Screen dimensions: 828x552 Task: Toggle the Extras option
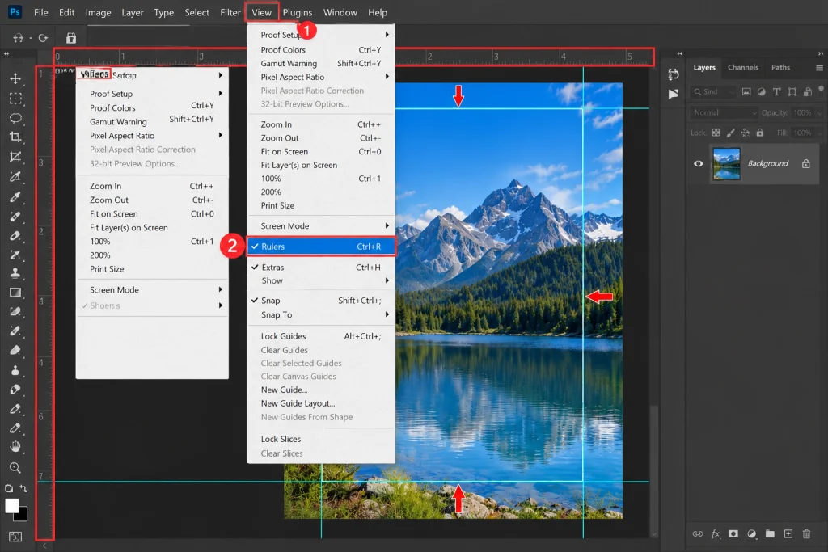tap(321, 268)
